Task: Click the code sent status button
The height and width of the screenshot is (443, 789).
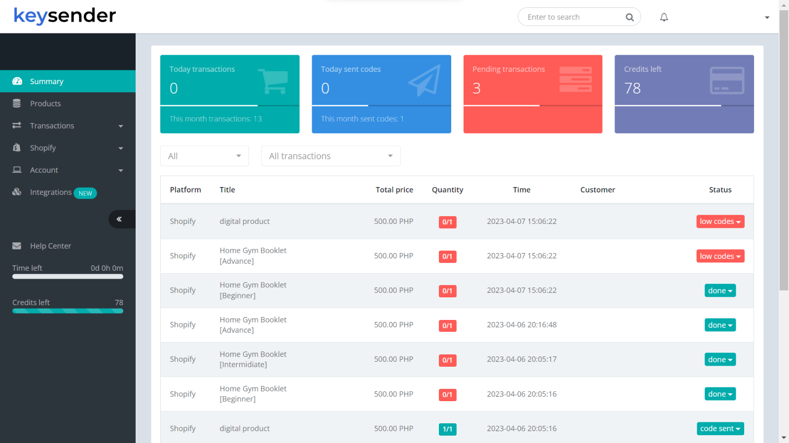Action: [720, 429]
